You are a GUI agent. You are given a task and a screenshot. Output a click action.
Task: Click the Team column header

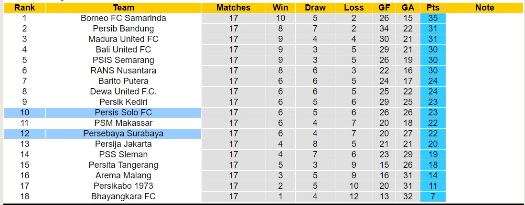tap(123, 8)
